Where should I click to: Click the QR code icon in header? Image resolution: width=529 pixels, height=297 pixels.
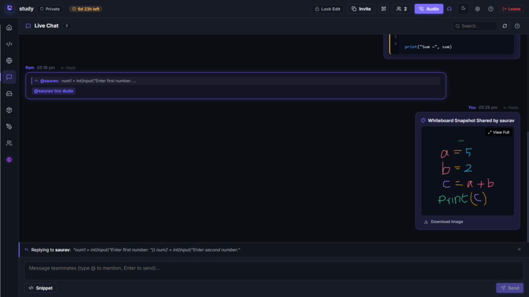tap(383, 9)
